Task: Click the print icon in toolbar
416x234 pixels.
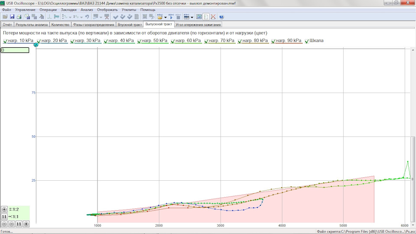Action: (19, 17)
